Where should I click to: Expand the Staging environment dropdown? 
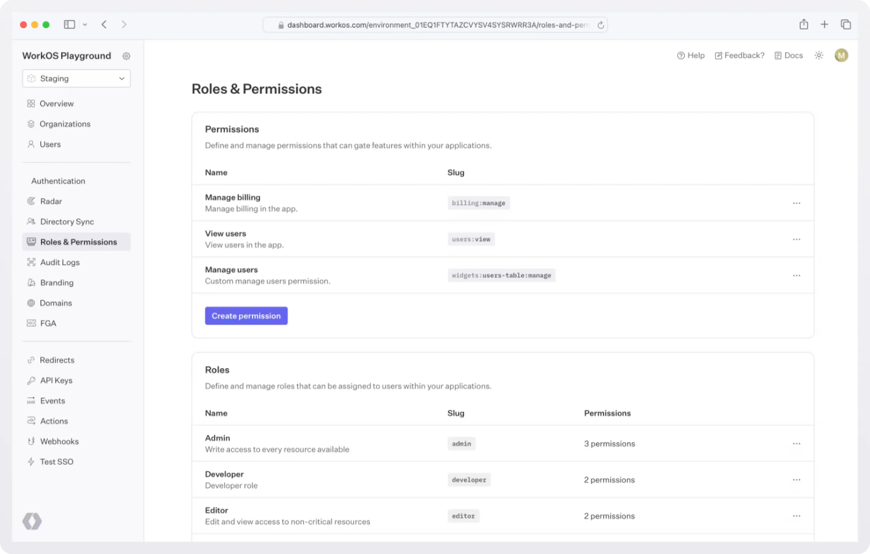(x=76, y=78)
